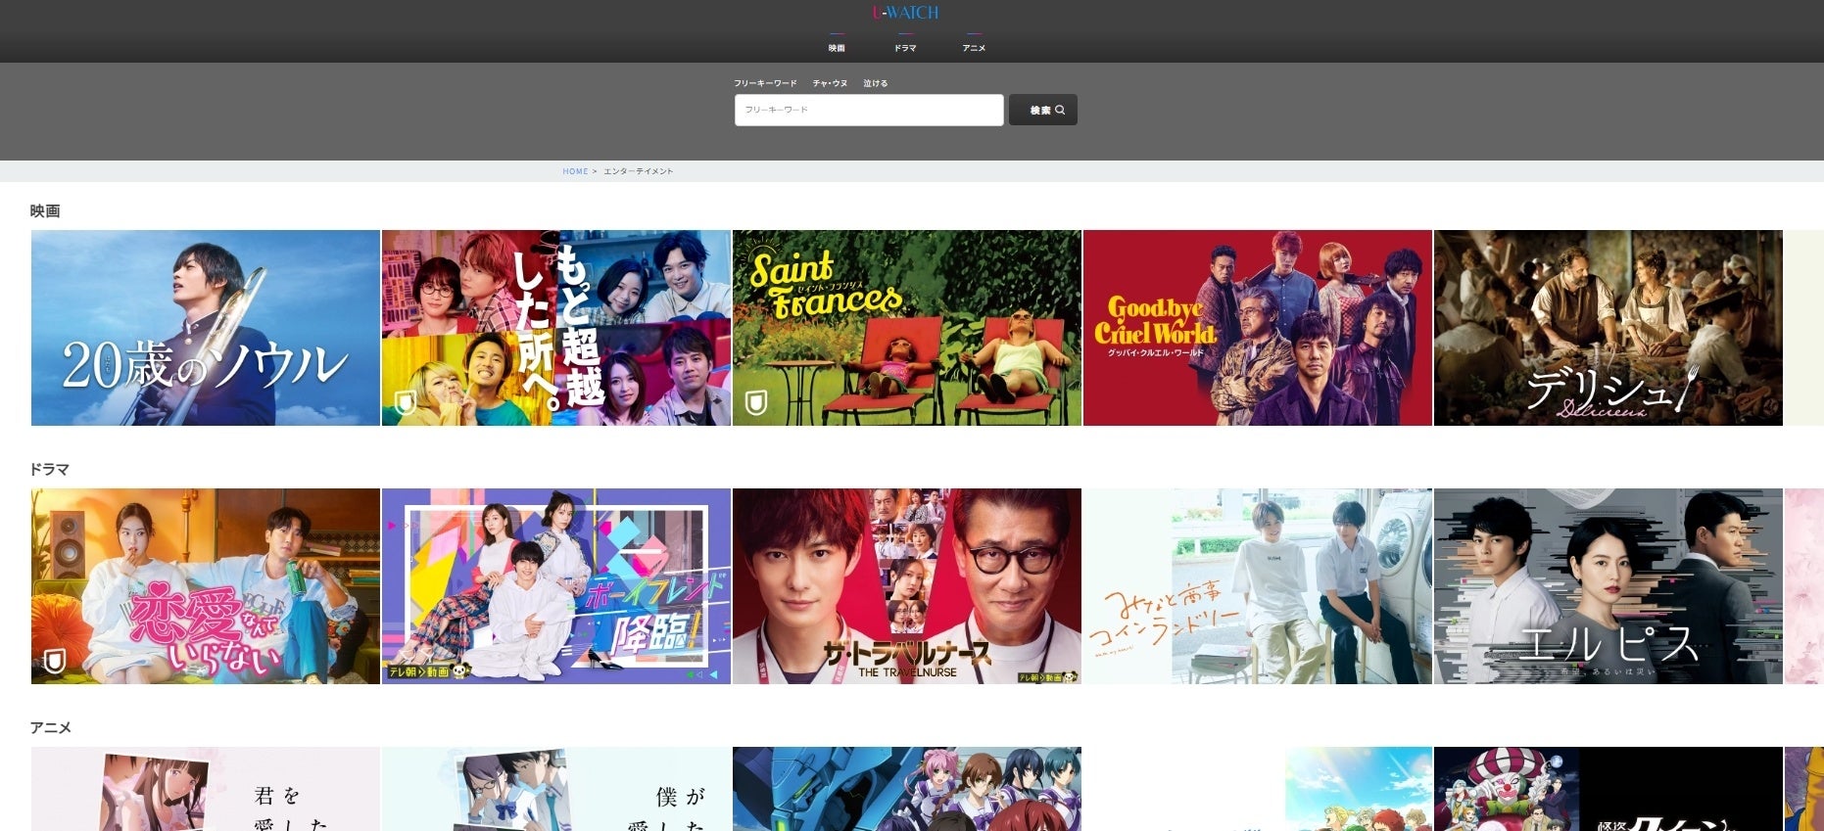Open the ザ・トラベルナース drama thumbnail

pyautogui.click(x=907, y=586)
